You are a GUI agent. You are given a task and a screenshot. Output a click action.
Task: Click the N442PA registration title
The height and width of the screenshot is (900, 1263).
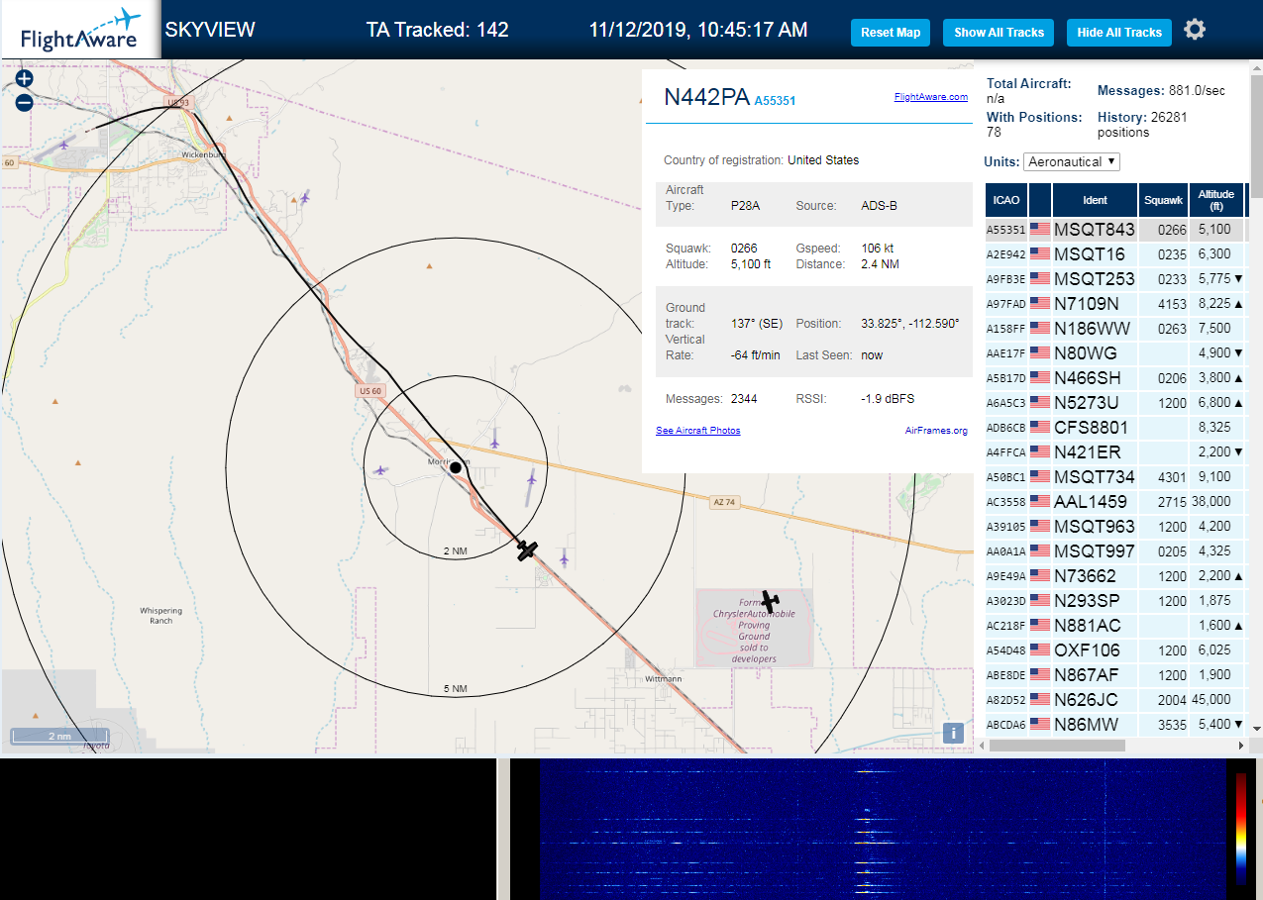point(706,97)
